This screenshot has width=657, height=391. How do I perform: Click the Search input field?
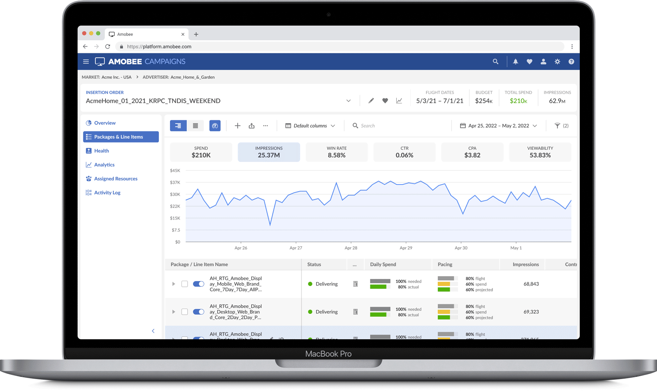[400, 126]
